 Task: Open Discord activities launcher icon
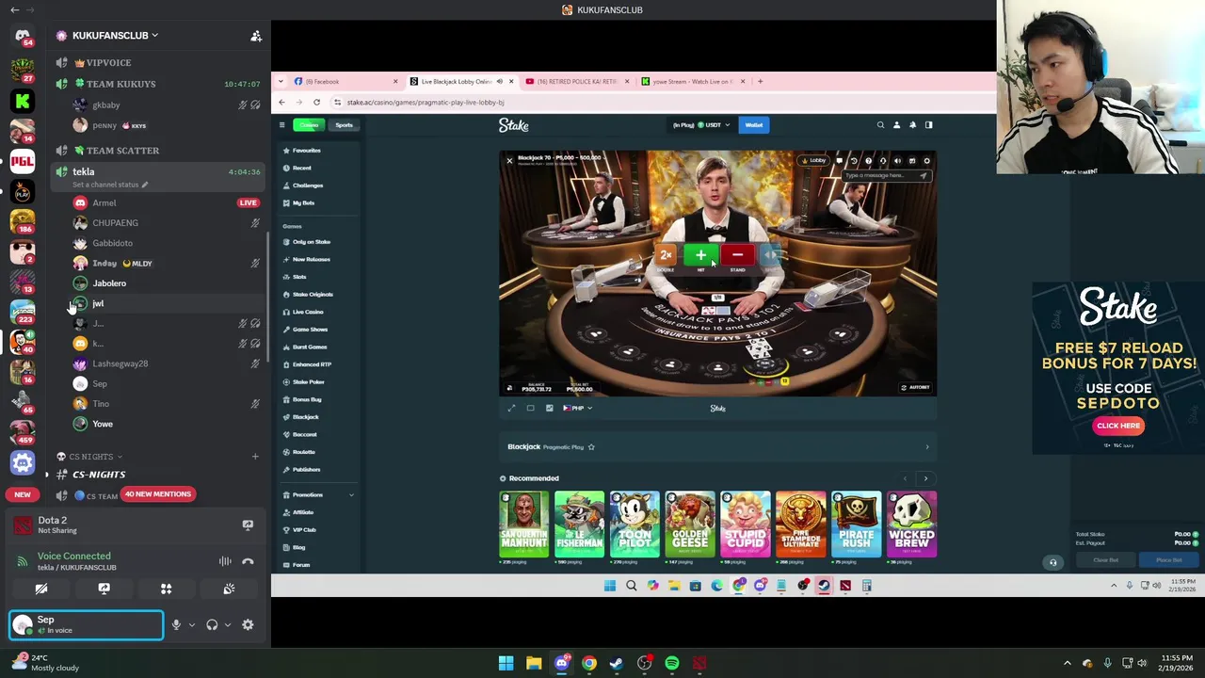click(x=166, y=589)
